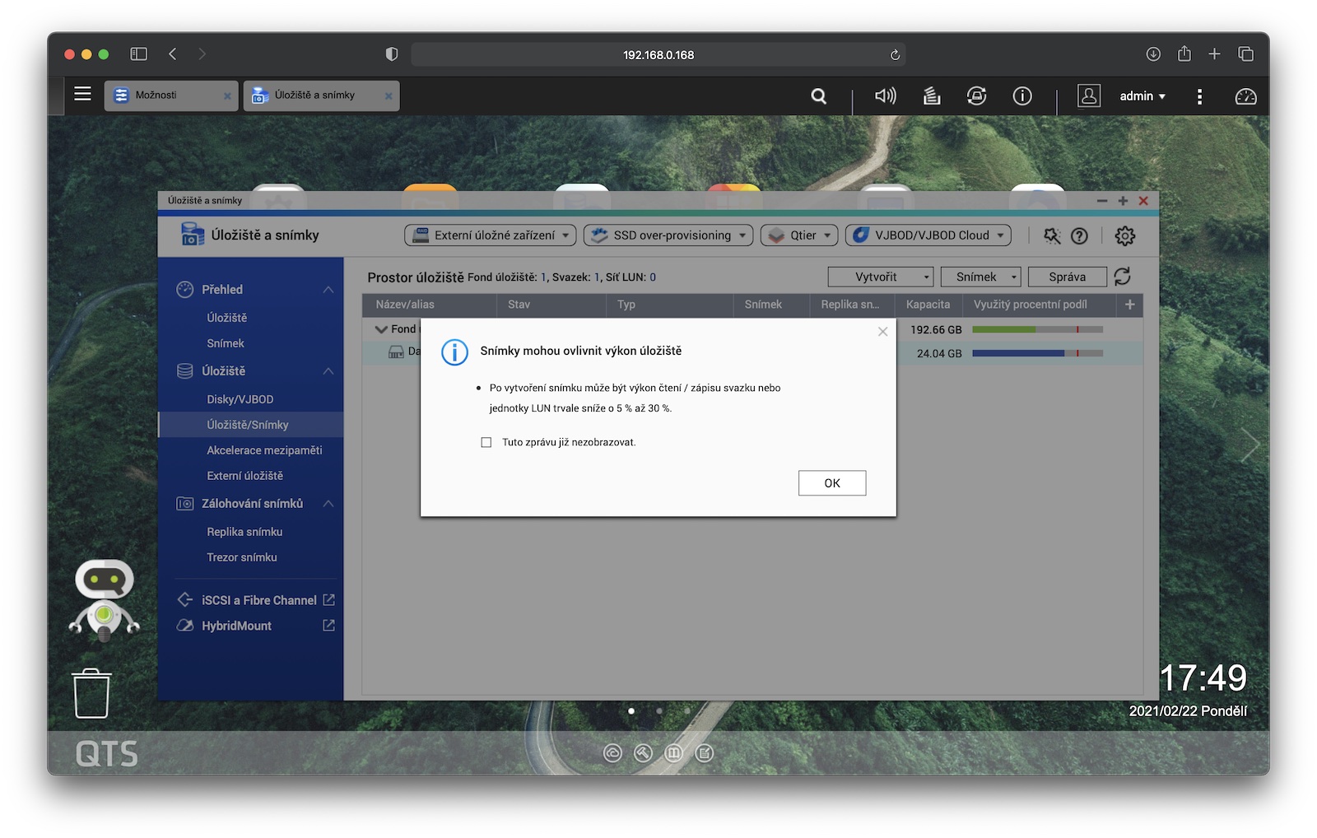Viewport: 1317px width, 838px height.
Task: Collapse the Fond storage pool row
Action: coord(381,329)
